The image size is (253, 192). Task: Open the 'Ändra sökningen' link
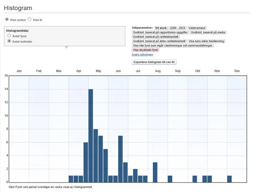[x=142, y=54]
